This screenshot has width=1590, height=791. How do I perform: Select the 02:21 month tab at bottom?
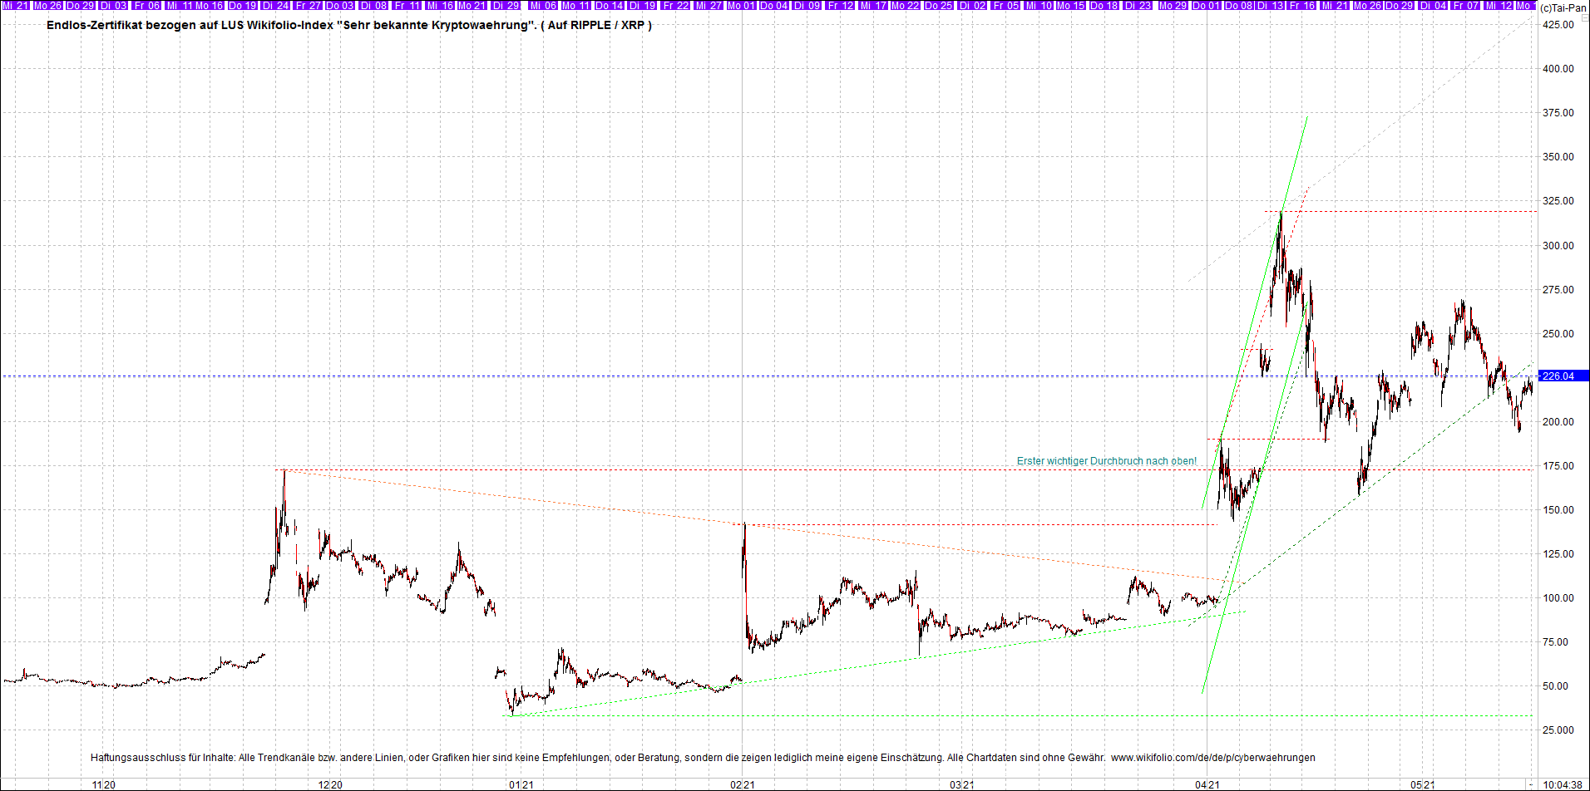tap(743, 784)
